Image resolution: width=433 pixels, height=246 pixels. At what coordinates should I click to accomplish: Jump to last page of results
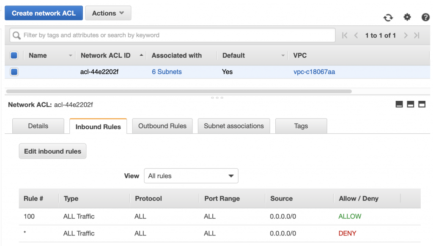pos(417,35)
